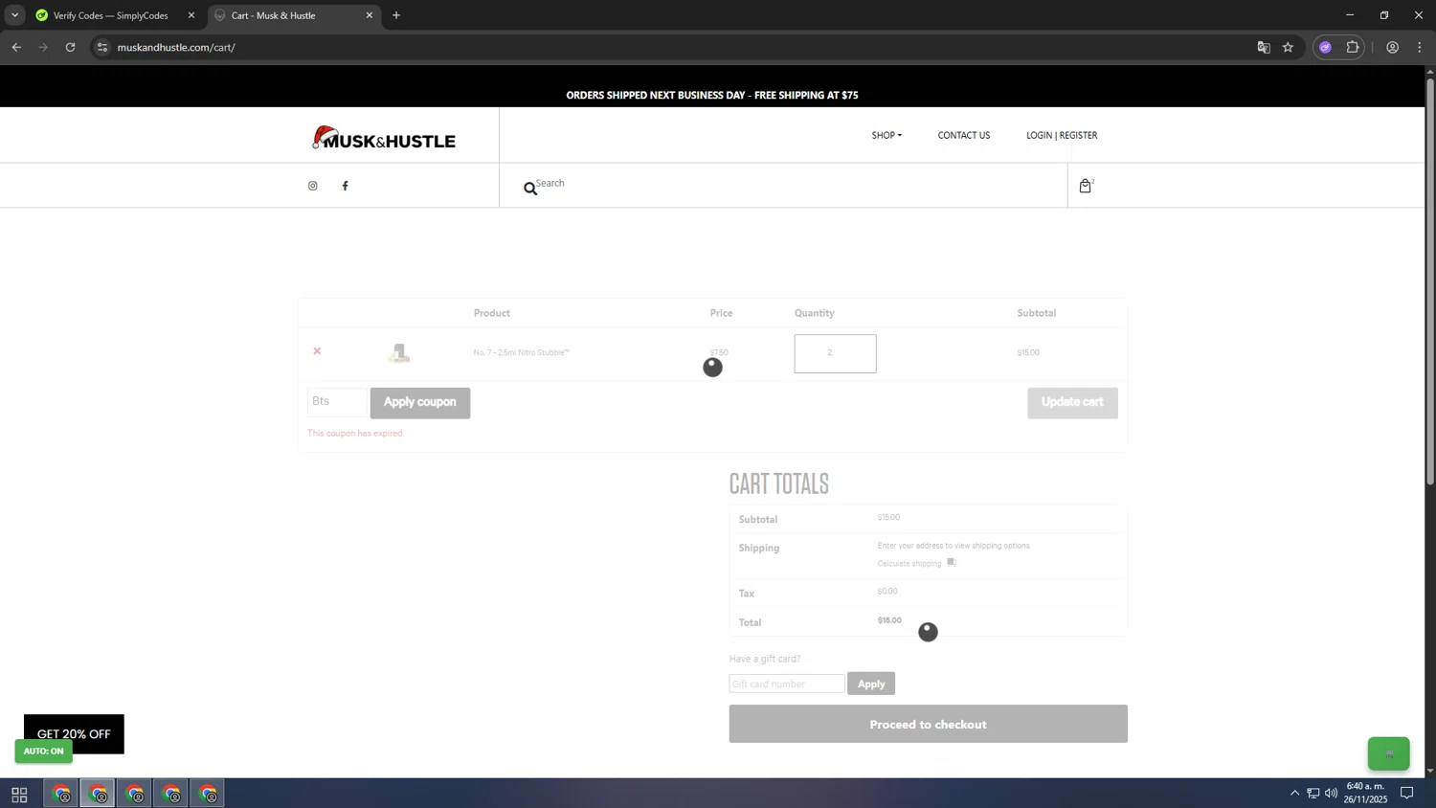The image size is (1436, 808).
Task: Click 'Have a gift card?' text
Action: click(x=764, y=659)
